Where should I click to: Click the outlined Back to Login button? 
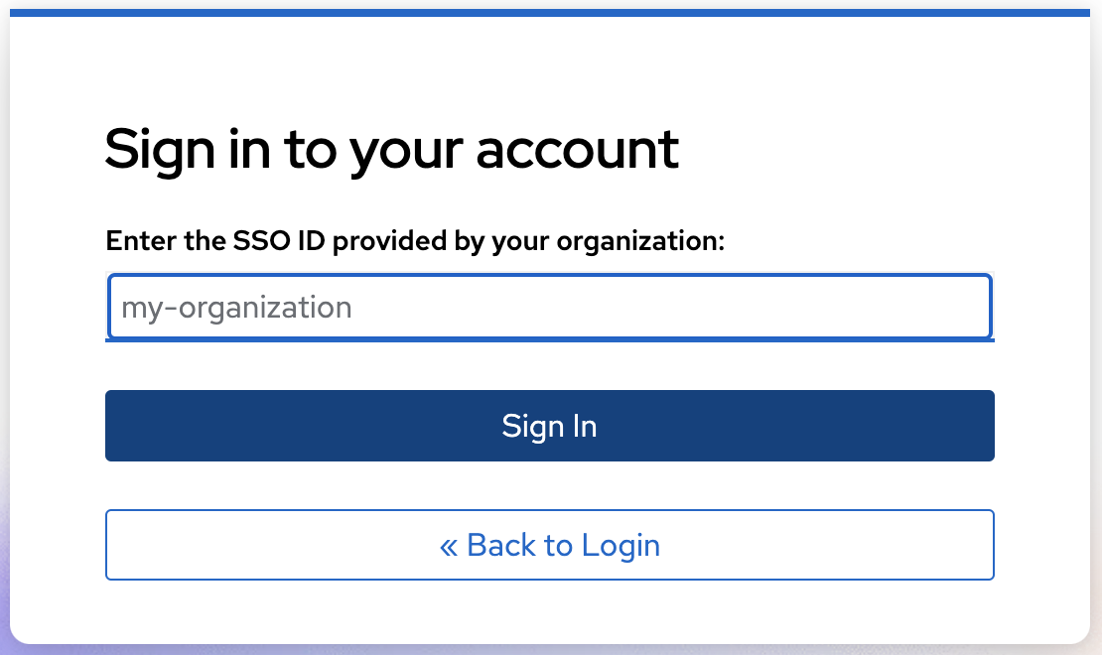tap(549, 545)
